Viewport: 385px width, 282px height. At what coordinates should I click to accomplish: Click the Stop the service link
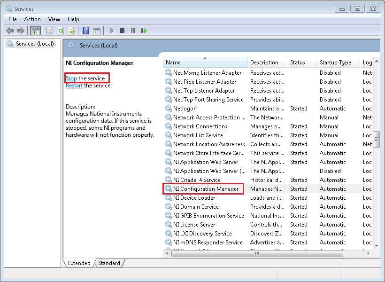(71, 78)
